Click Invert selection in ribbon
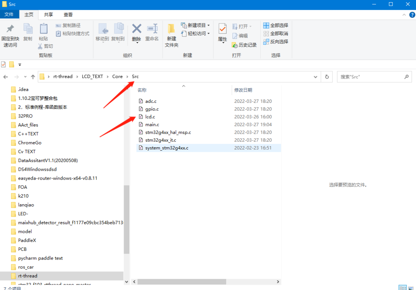 pyautogui.click(x=276, y=41)
